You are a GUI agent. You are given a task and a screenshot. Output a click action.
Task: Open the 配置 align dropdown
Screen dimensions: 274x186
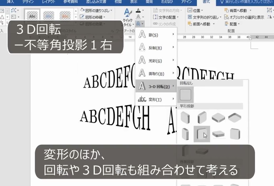[232, 24]
